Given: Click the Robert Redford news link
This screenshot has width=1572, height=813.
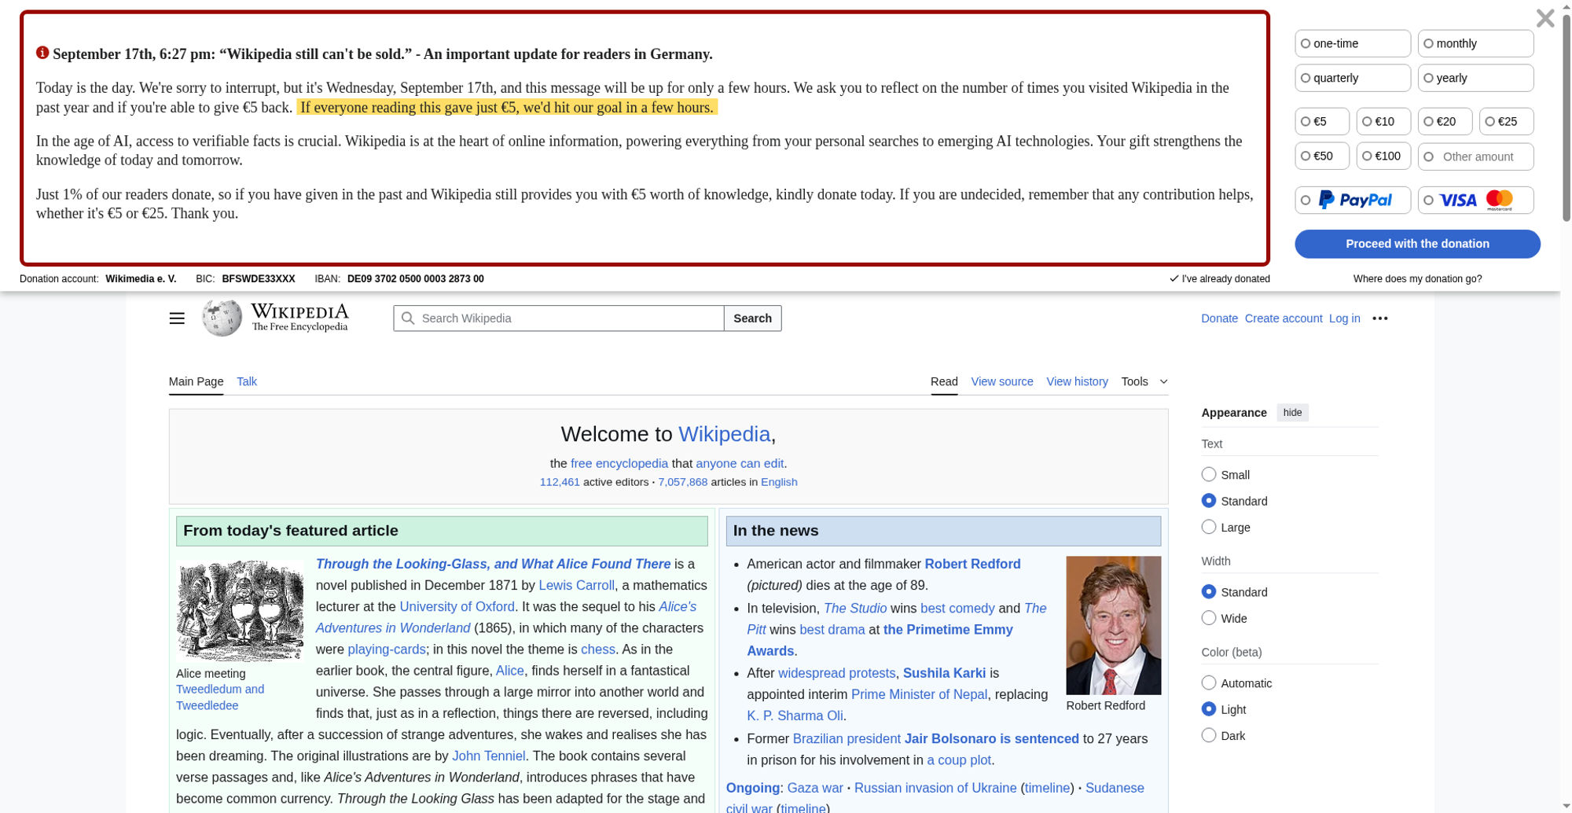Looking at the screenshot, I should coord(972,564).
